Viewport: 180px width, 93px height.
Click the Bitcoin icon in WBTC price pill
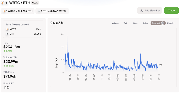pos(4,11)
